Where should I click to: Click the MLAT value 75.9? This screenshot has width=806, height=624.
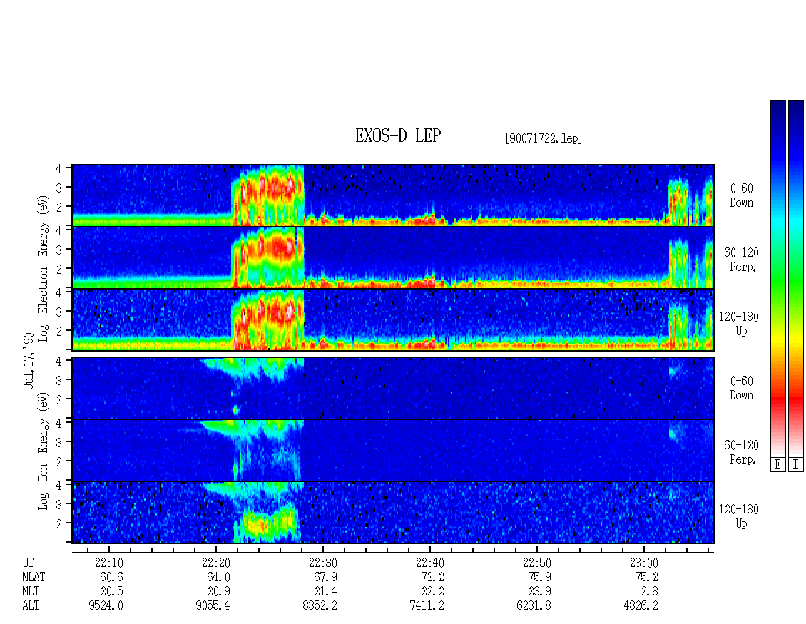click(x=540, y=577)
